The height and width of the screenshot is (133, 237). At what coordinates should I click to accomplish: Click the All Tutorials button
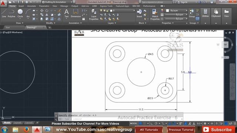(x=149, y=130)
